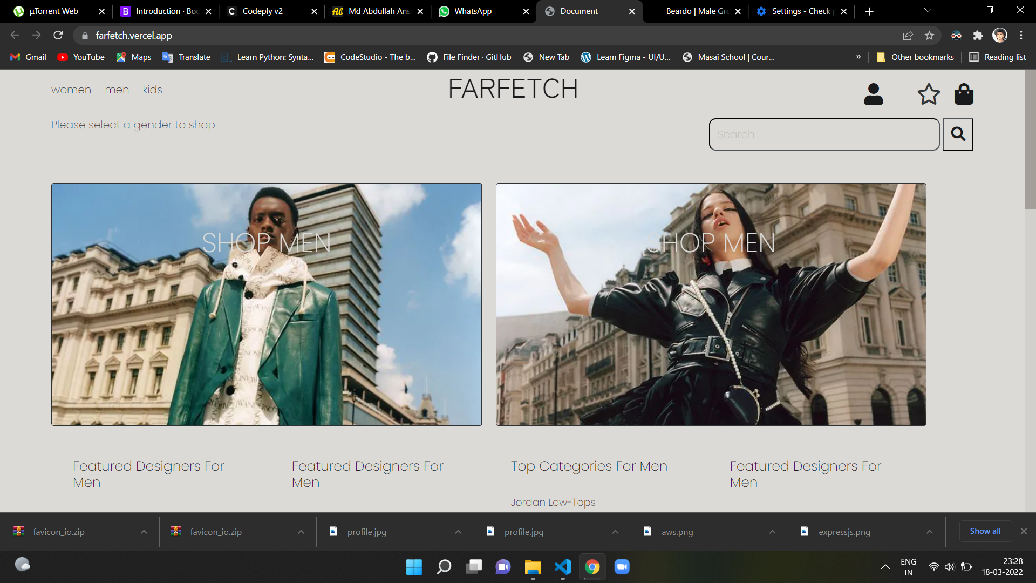Open Zoom from the taskbar
The width and height of the screenshot is (1036, 583).
[622, 567]
